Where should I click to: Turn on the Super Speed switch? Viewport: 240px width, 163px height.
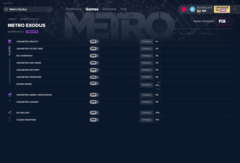[94, 84]
